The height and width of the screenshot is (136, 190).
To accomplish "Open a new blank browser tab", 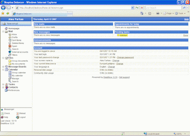I will (70, 14).
